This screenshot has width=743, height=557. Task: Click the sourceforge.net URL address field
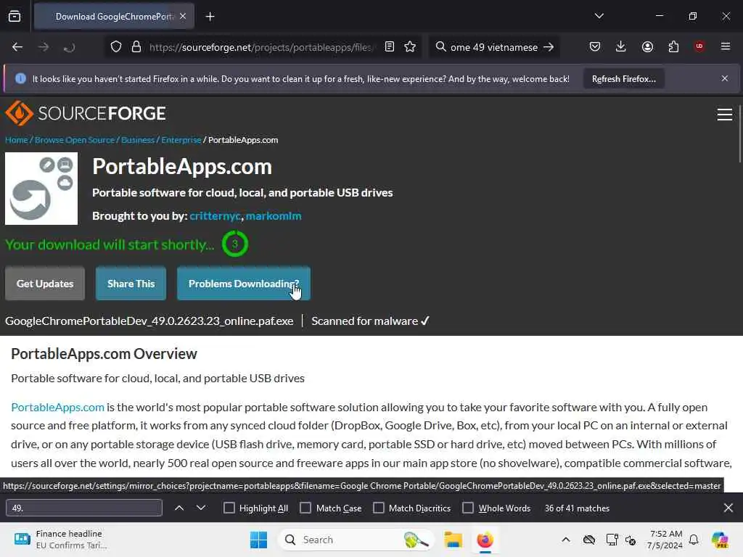coord(262,47)
